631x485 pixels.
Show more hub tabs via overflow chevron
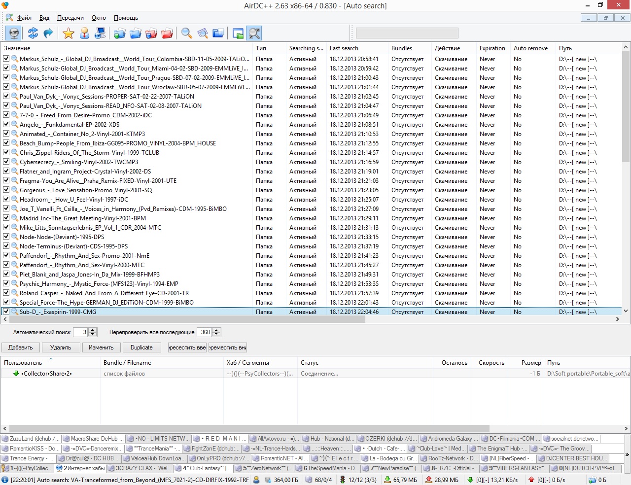pyautogui.click(x=627, y=454)
